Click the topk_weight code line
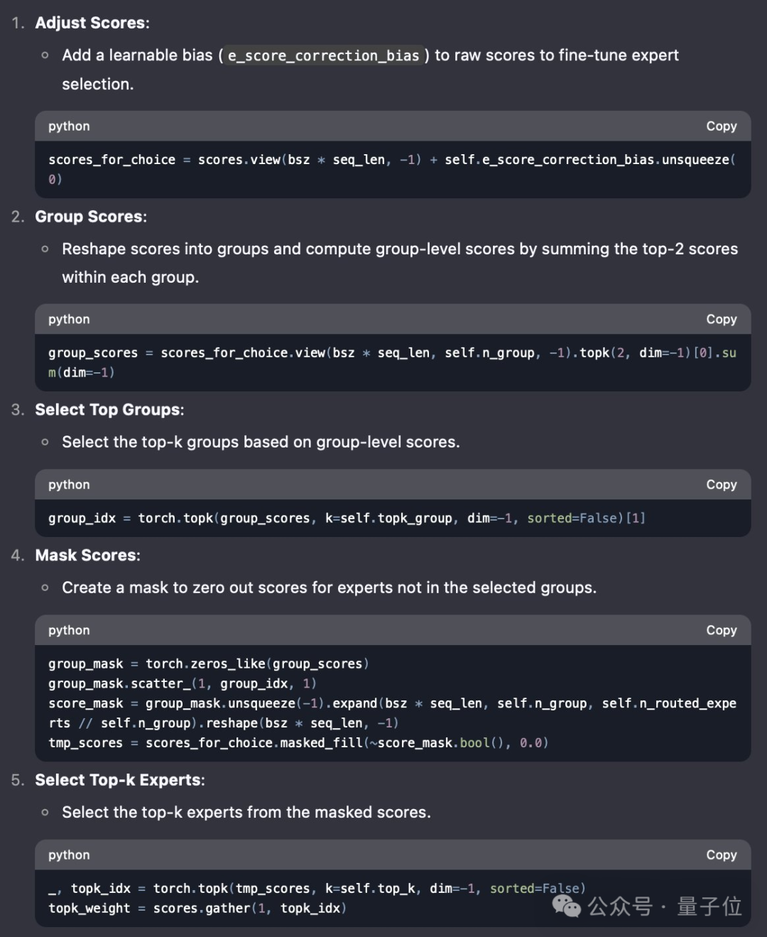The height and width of the screenshot is (937, 767). point(197,908)
